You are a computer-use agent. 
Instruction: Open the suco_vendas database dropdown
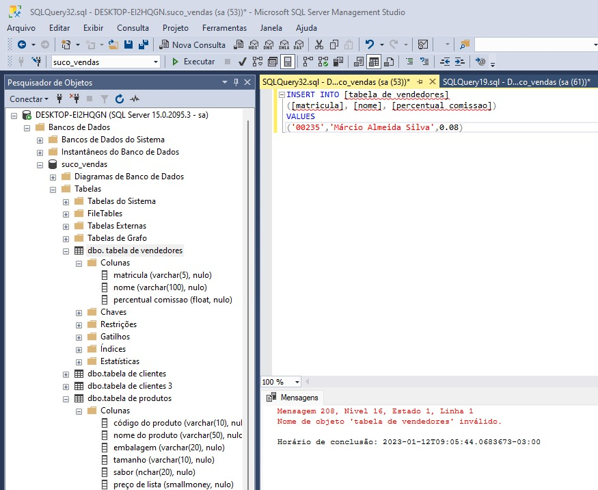[156, 62]
